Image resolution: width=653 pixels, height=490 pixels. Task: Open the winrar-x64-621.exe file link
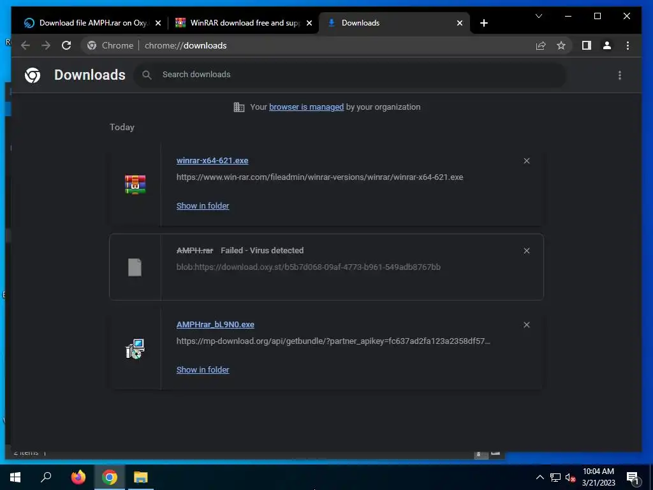click(212, 160)
